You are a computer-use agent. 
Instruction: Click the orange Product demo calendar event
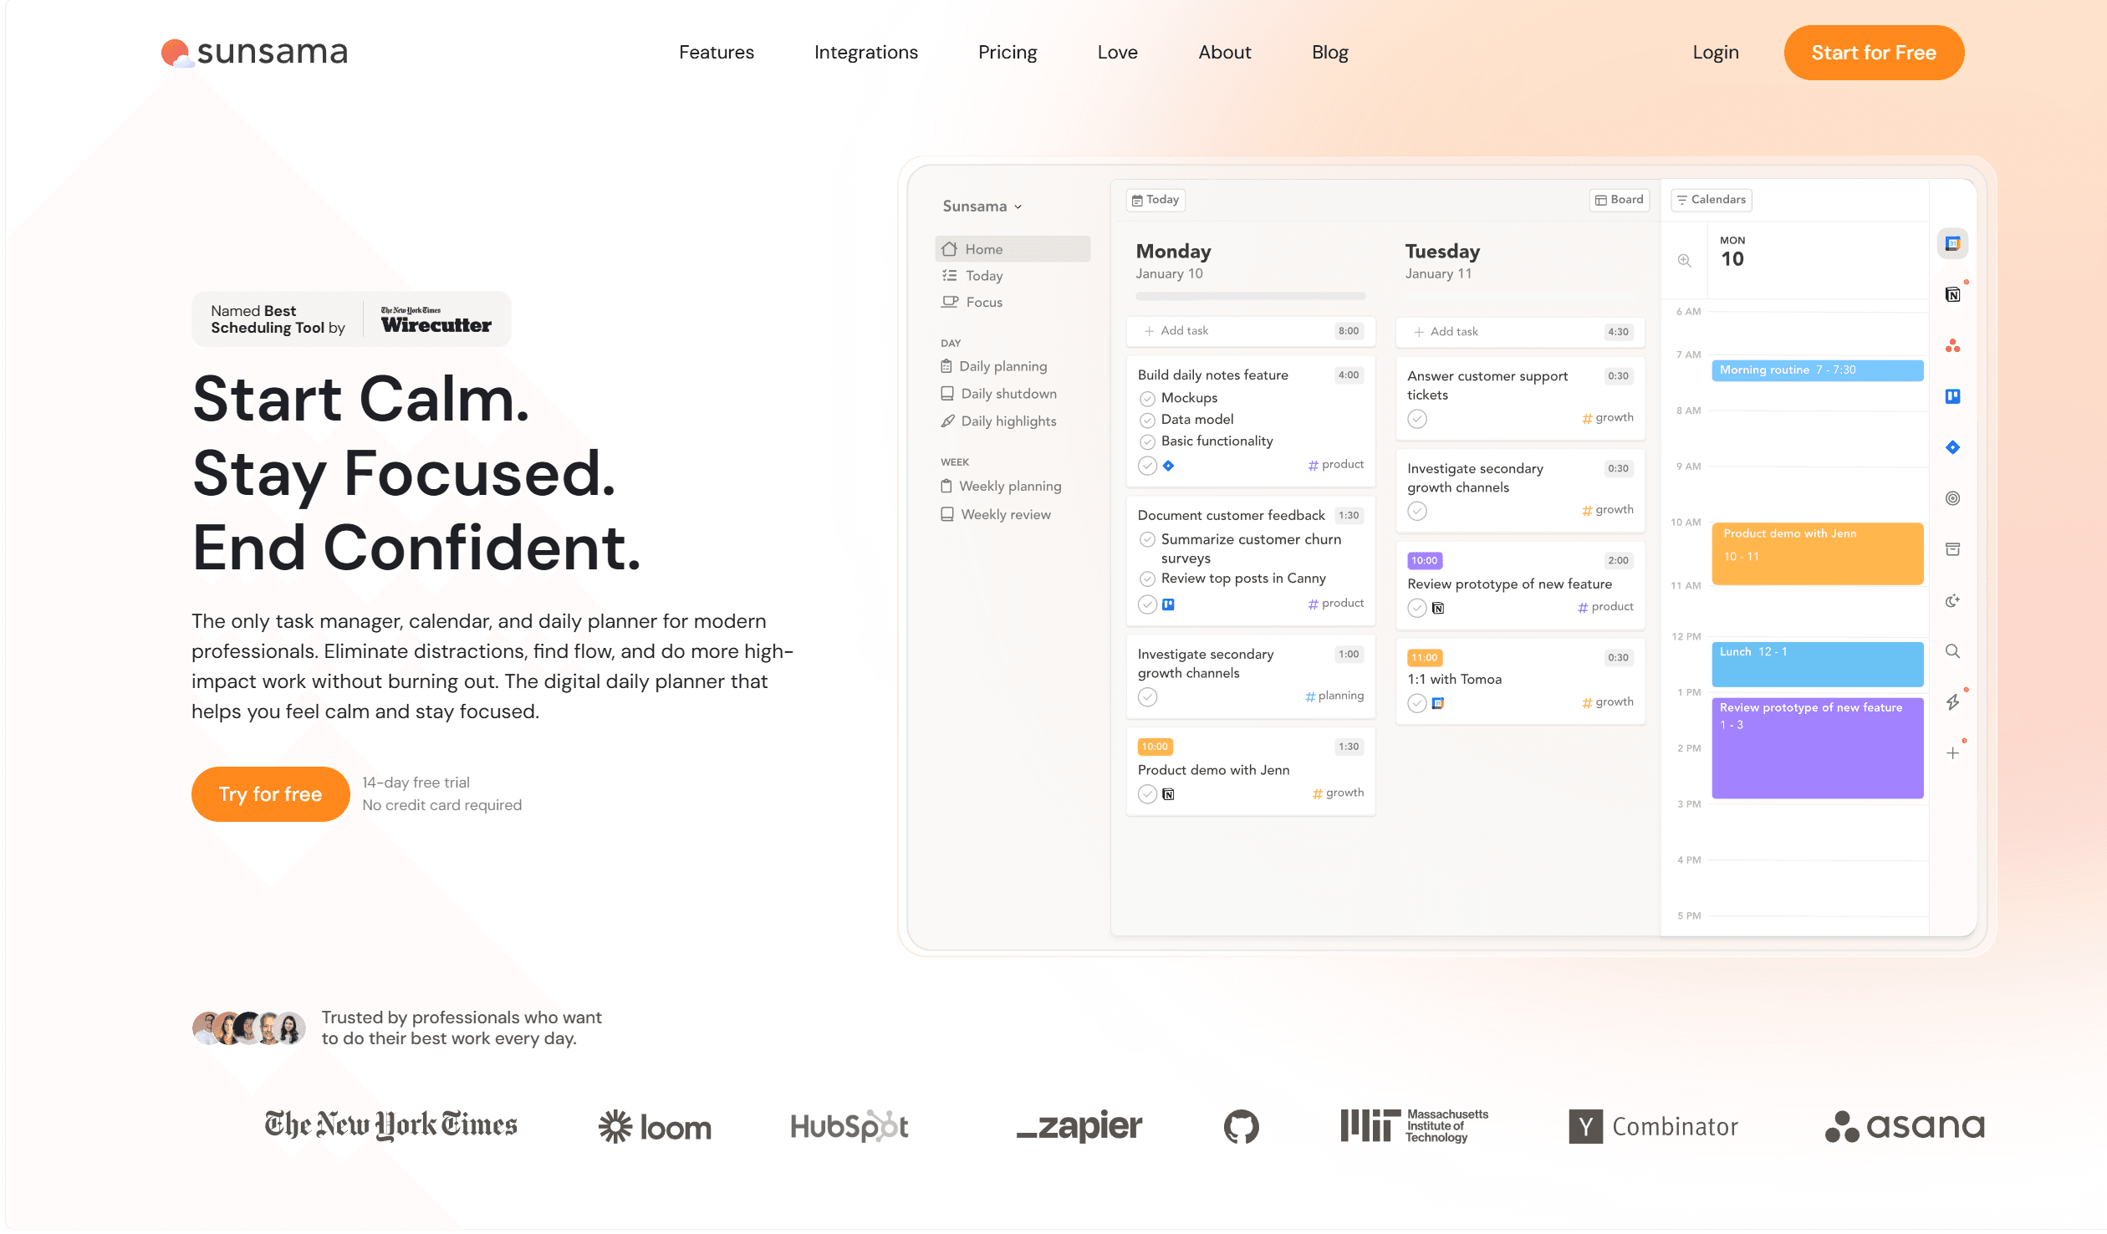click(x=1817, y=553)
